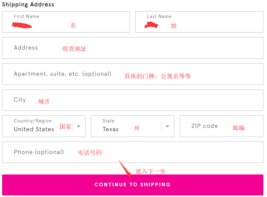Click the red scribble over first name

click(22, 25)
